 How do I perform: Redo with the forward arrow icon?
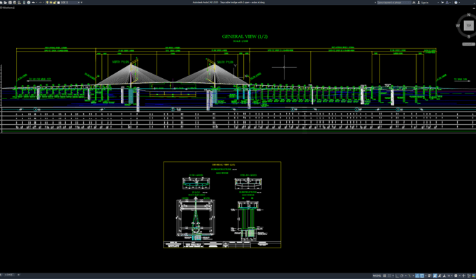tap(41, 2)
